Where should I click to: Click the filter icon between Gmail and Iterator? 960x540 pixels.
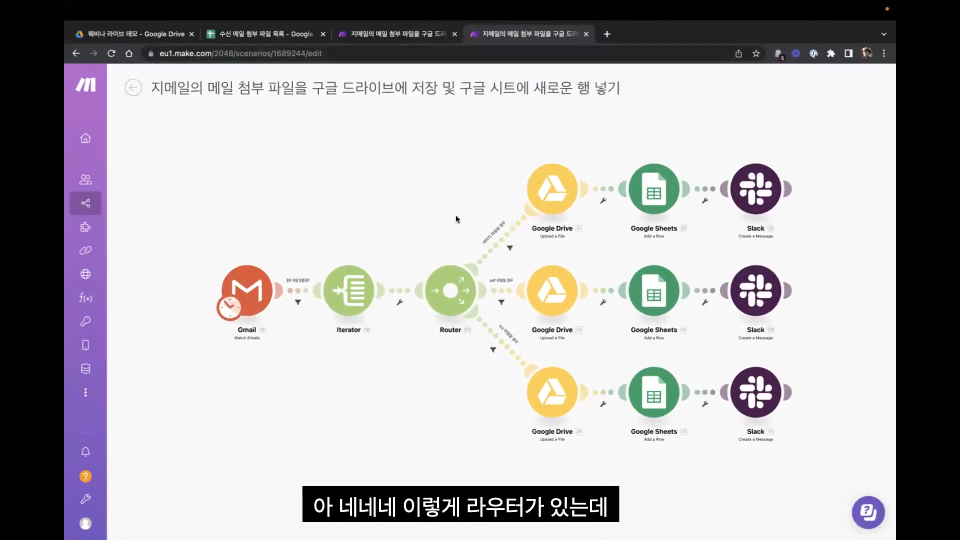pyautogui.click(x=298, y=302)
